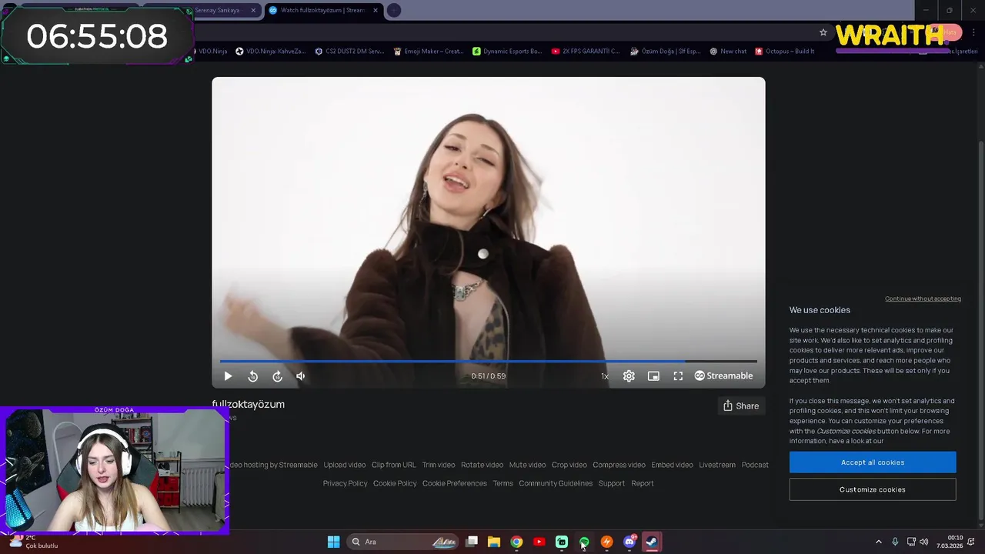The width and height of the screenshot is (985, 554).
Task: Click Continue without accepting link
Action: point(923,299)
